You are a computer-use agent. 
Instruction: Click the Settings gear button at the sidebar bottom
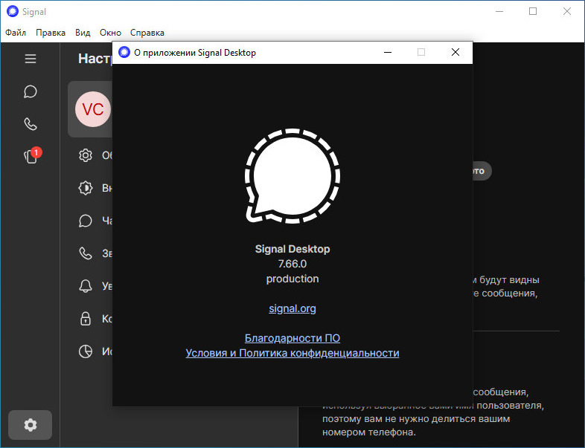pyautogui.click(x=31, y=425)
